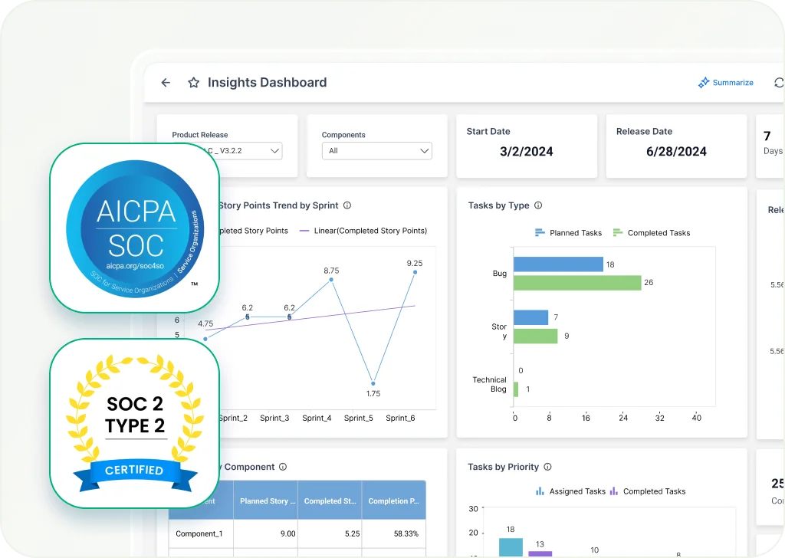Click the refresh icon beside Summarize
Image resolution: width=785 pixels, height=558 pixels.
(779, 83)
